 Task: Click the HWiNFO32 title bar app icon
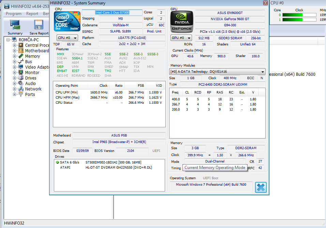[7, 6]
